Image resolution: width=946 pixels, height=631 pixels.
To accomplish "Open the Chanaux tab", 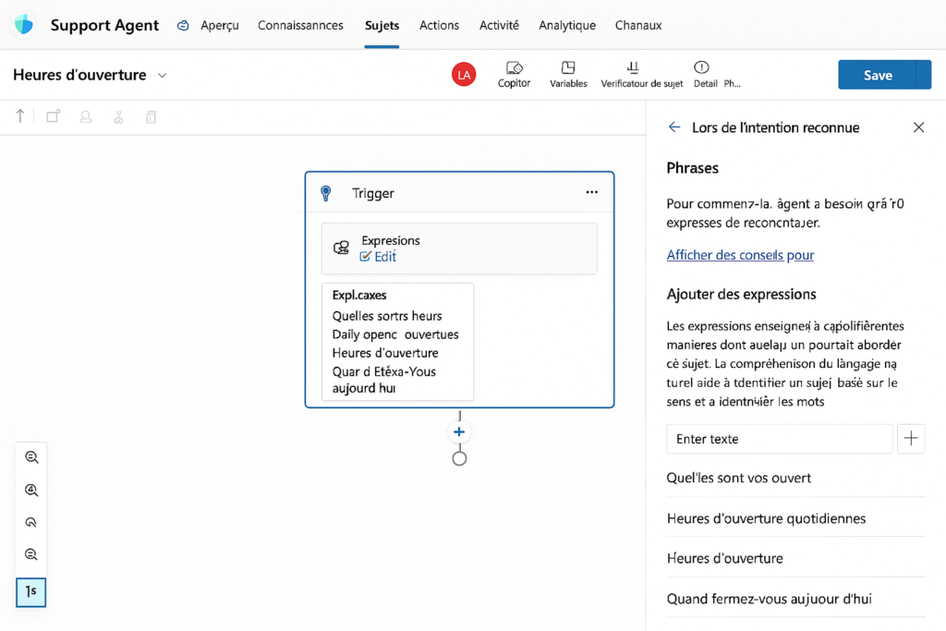I will tap(638, 25).
